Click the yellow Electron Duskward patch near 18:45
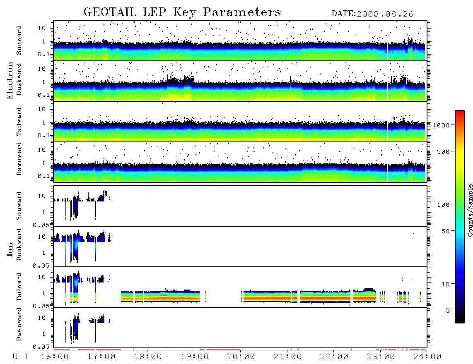Image resolution: width=473 pixels, height=364 pixels. click(176, 97)
